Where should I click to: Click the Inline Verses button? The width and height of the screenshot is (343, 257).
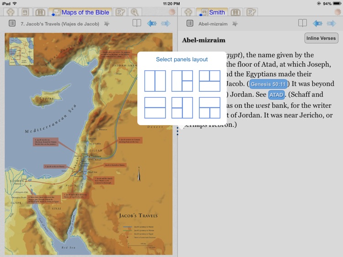click(x=321, y=38)
